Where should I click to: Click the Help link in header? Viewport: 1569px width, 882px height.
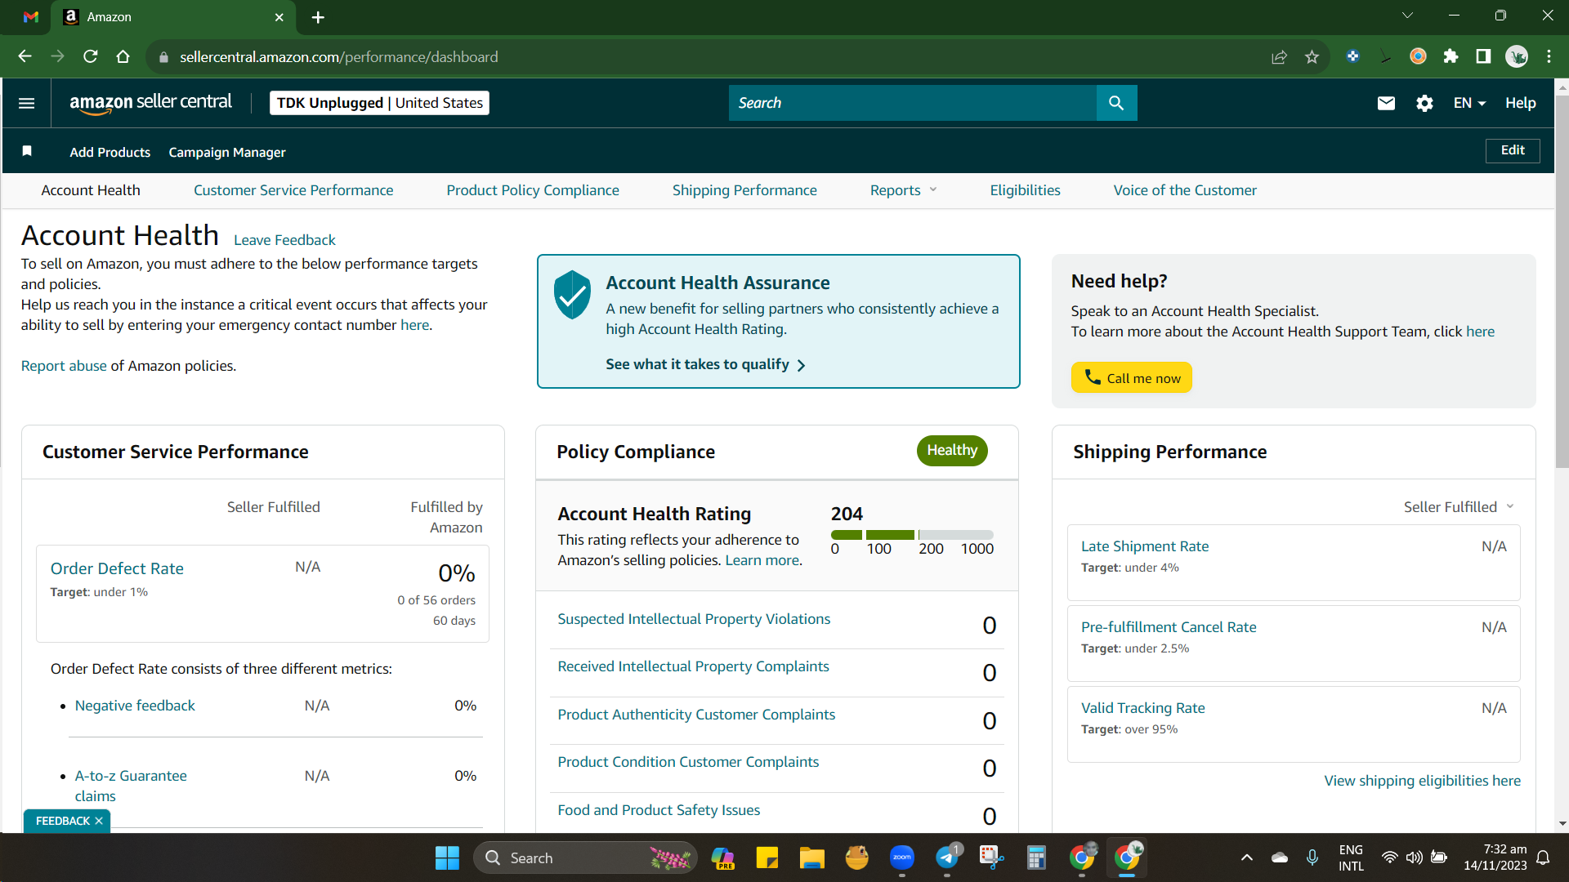coord(1521,103)
